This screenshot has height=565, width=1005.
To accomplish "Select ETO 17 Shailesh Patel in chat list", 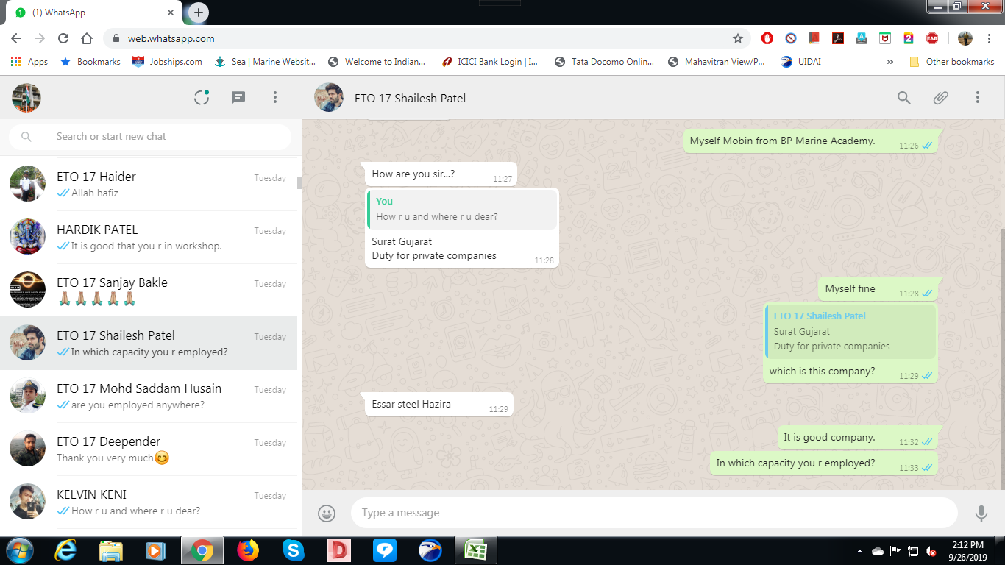I will [x=149, y=343].
